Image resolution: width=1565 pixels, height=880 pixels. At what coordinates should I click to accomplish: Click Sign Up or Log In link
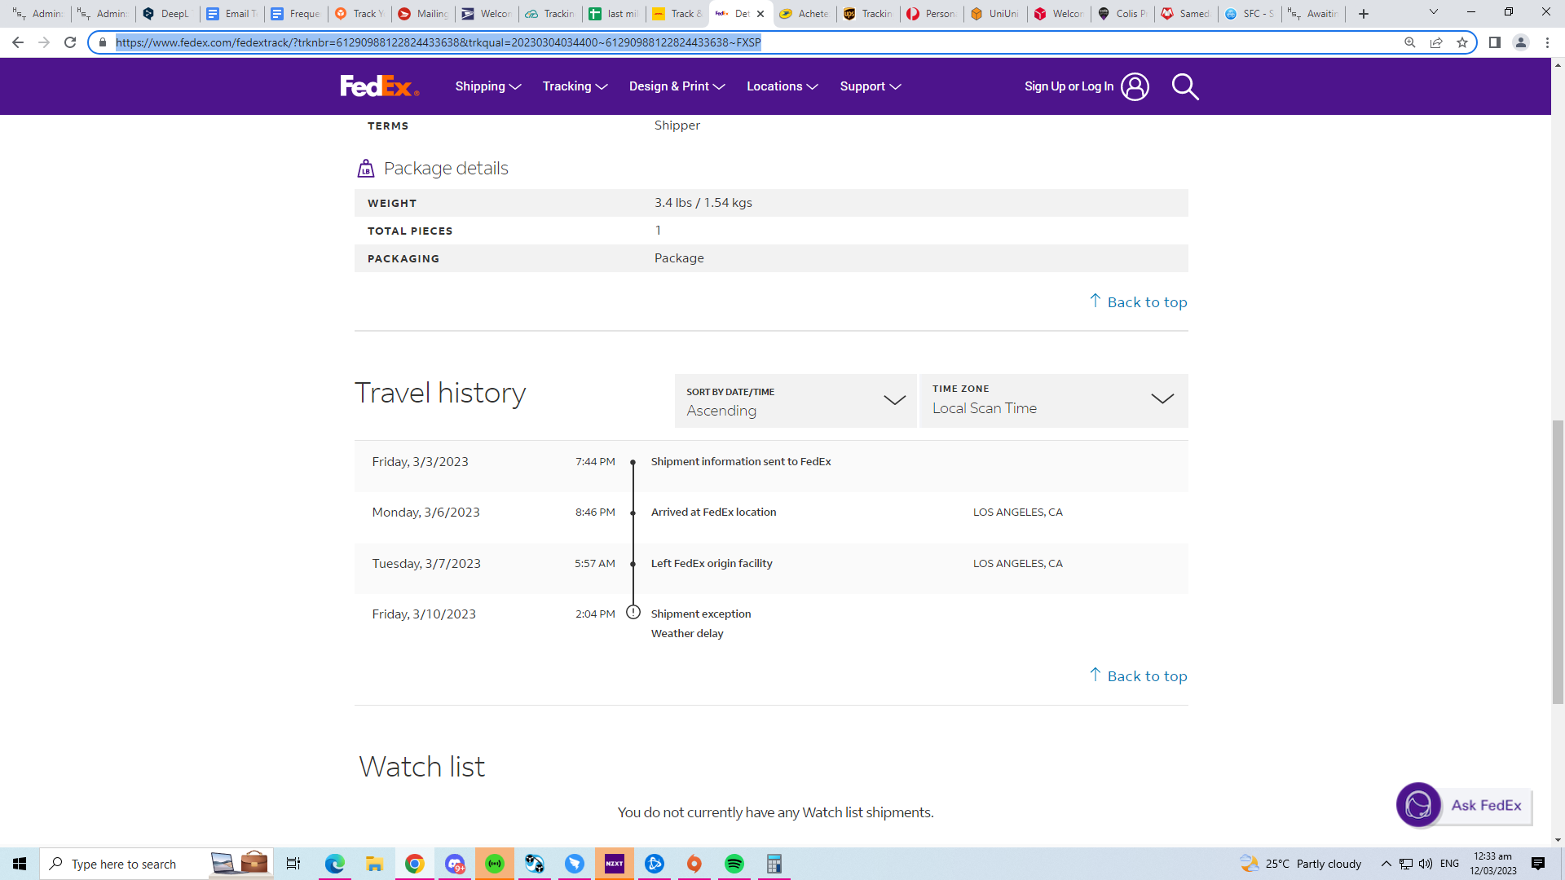pos(1069,86)
